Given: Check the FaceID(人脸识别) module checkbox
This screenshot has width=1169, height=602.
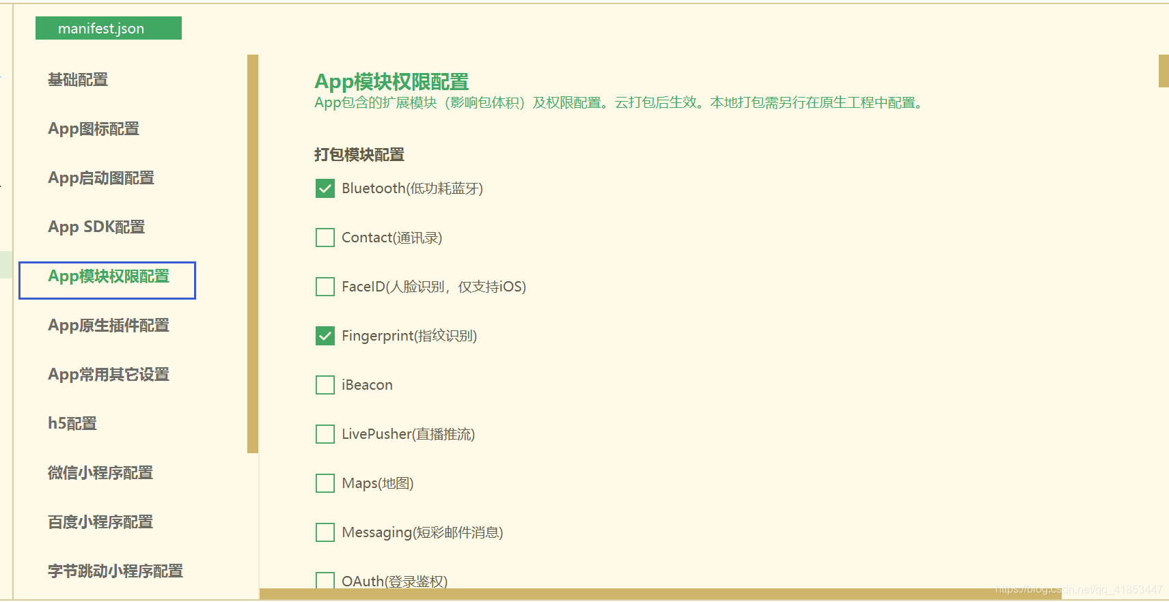Looking at the screenshot, I should tap(325, 287).
